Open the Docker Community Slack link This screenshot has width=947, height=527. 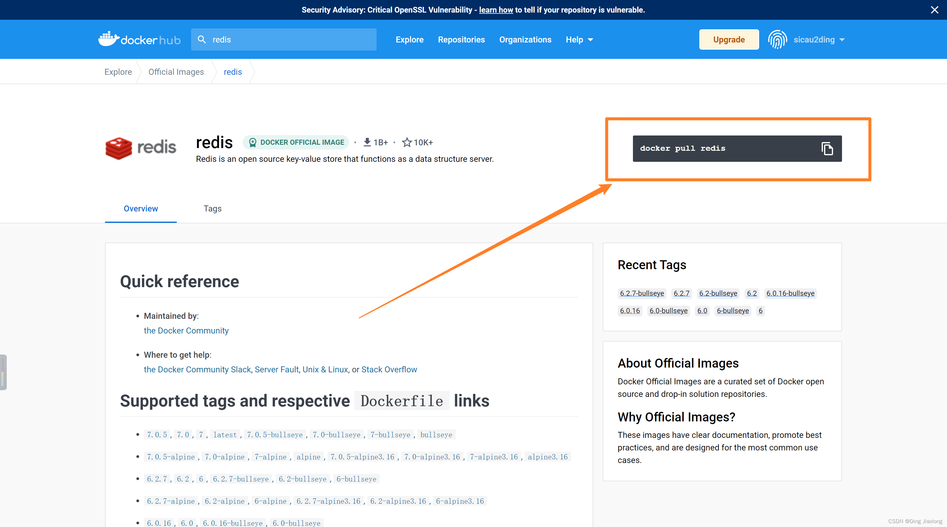(197, 369)
